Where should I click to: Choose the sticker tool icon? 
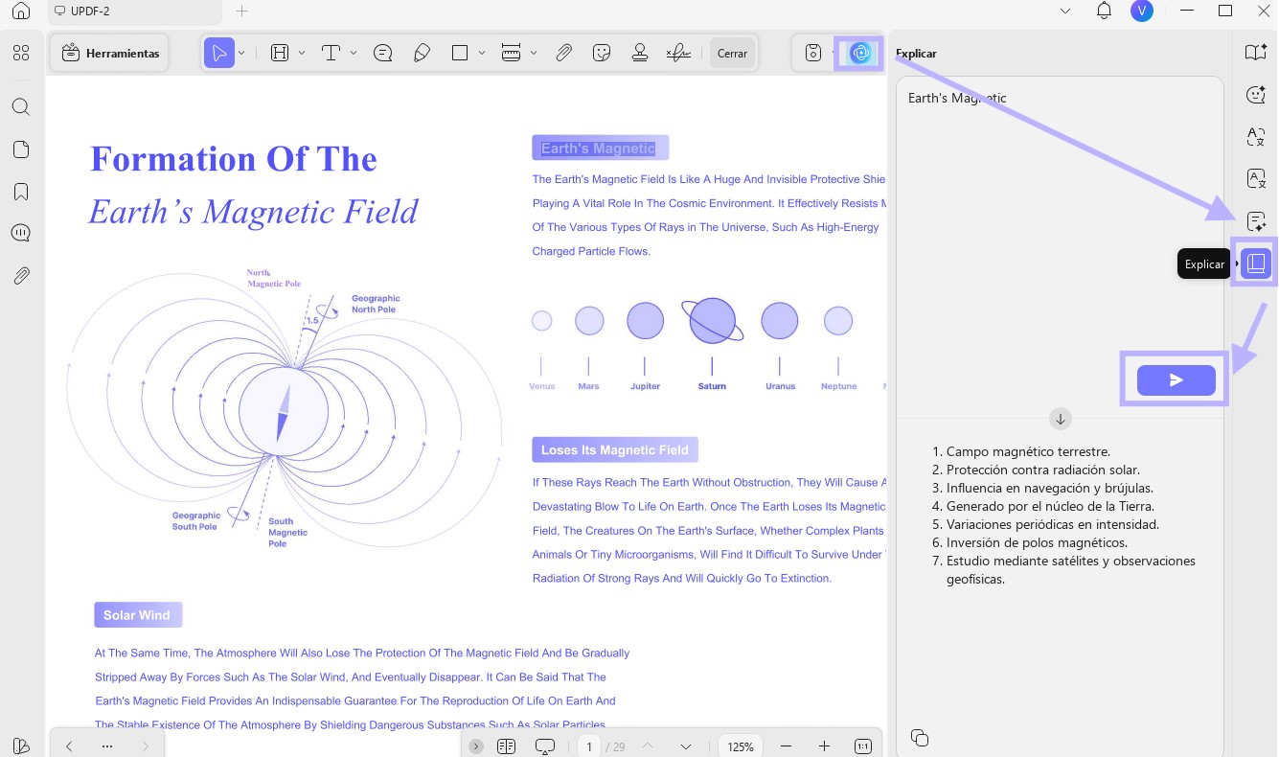click(602, 54)
